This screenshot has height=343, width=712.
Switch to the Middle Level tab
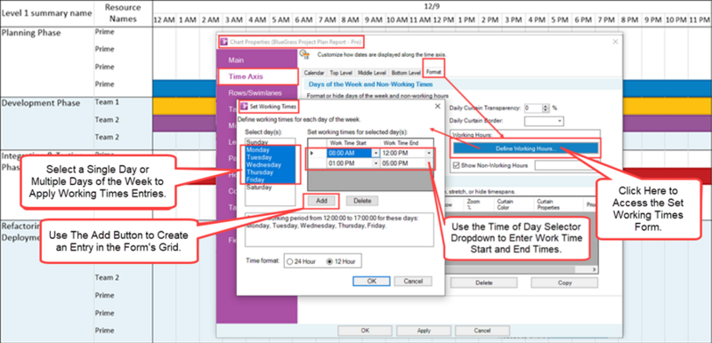coord(372,73)
